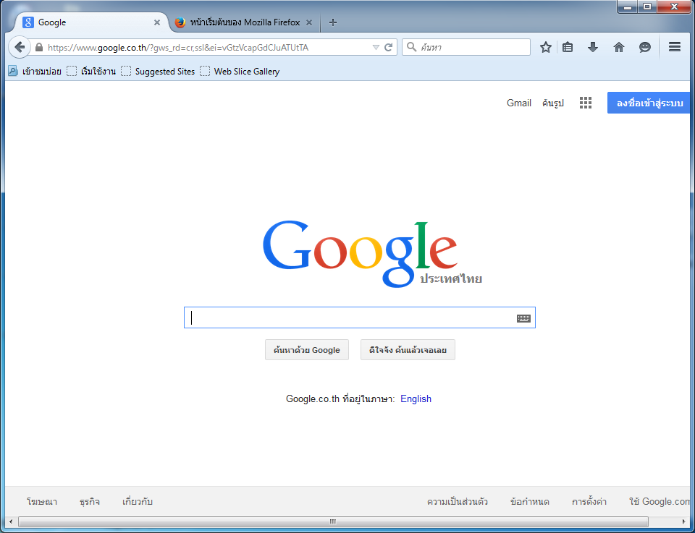This screenshot has width=695, height=533.
Task: Open the ใช้ Google.com footer link
Action: coord(660,502)
